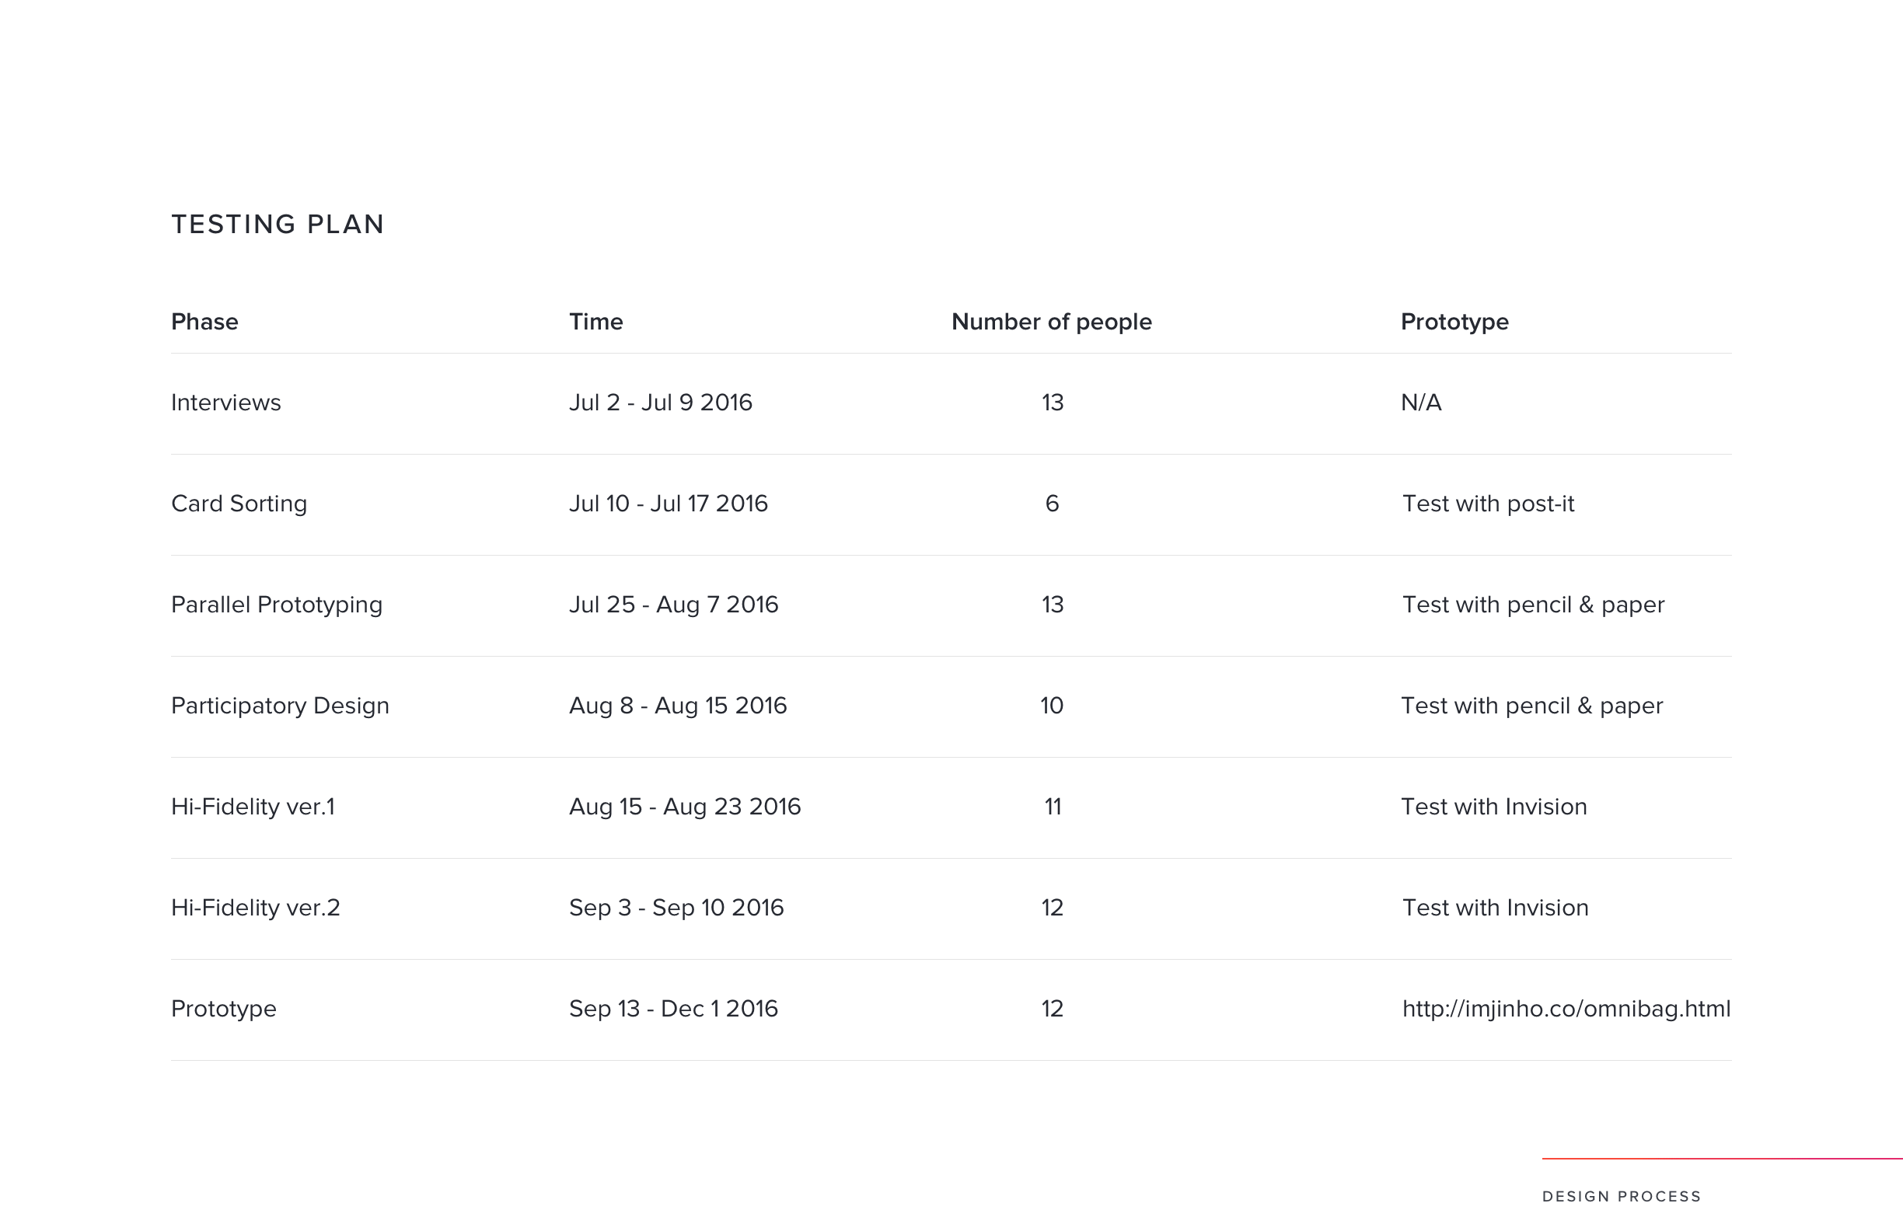The width and height of the screenshot is (1903, 1231).
Task: Select the Hi-Fidelity ver.2 row label
Action: tap(256, 908)
